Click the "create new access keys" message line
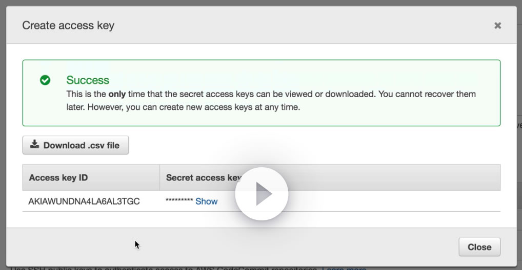The image size is (522, 270). 215,107
